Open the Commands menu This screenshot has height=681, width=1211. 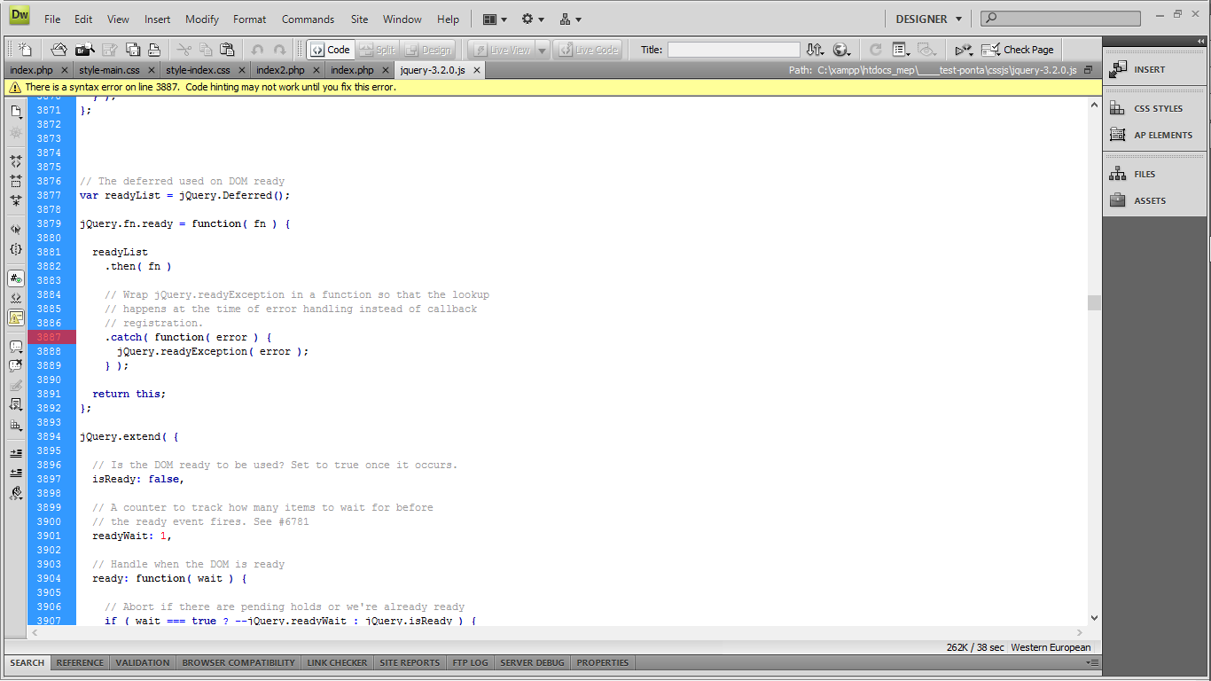[x=308, y=19]
